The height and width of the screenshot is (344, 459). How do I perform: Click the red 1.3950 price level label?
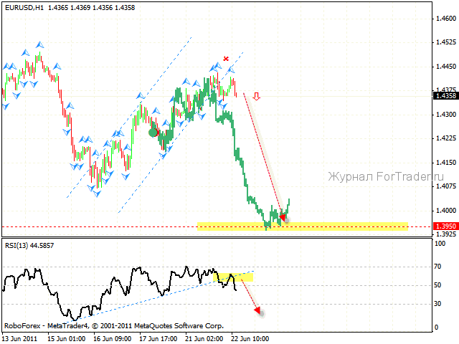(x=446, y=226)
